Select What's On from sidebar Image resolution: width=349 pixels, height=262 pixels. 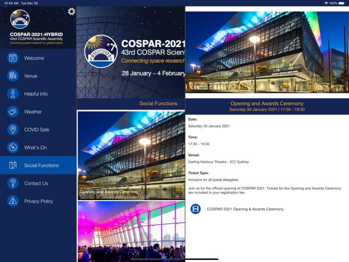[x=38, y=147]
